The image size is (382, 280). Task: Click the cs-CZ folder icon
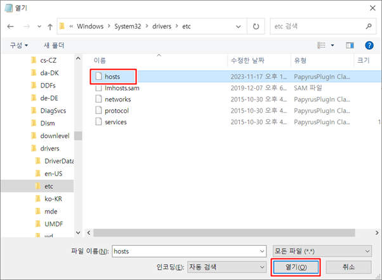34,60
